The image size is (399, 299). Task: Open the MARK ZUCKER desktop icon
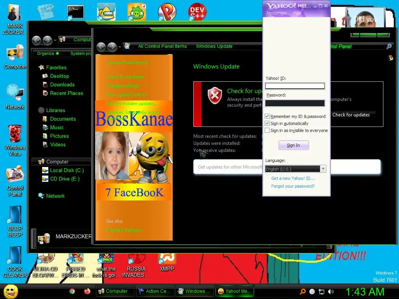[14, 19]
